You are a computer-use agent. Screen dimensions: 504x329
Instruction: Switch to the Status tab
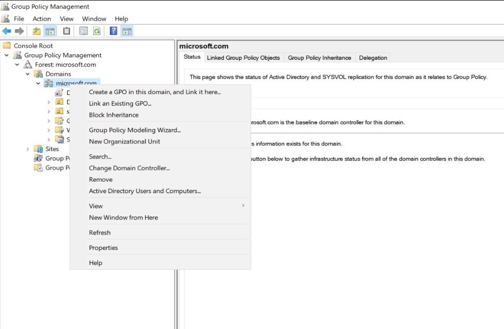point(192,57)
